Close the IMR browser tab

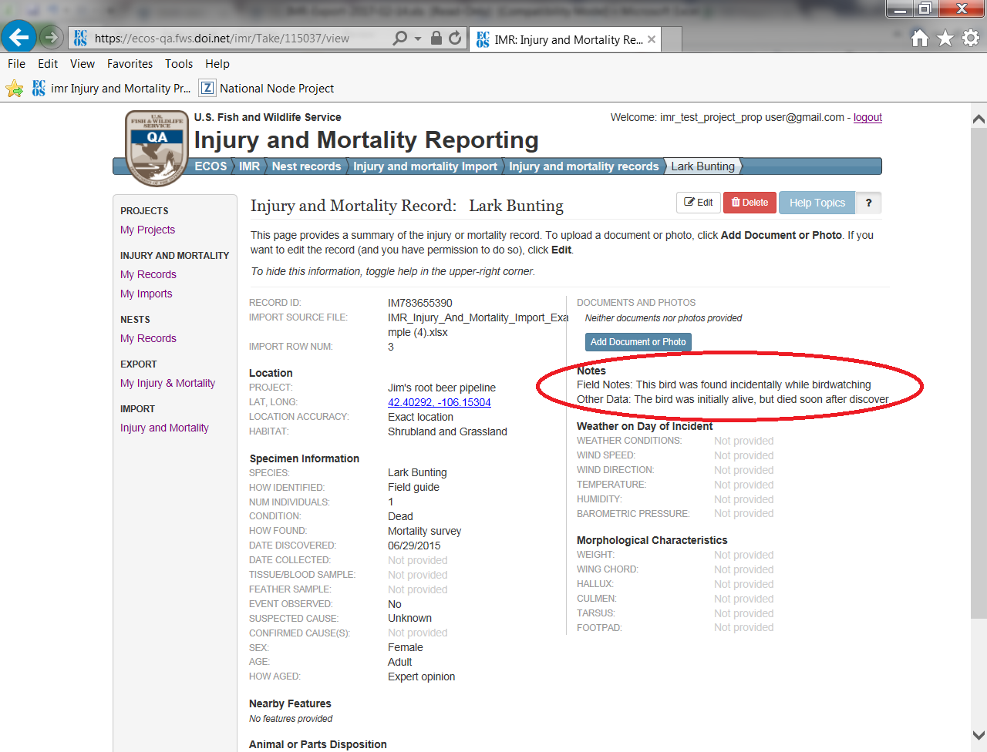(x=652, y=39)
